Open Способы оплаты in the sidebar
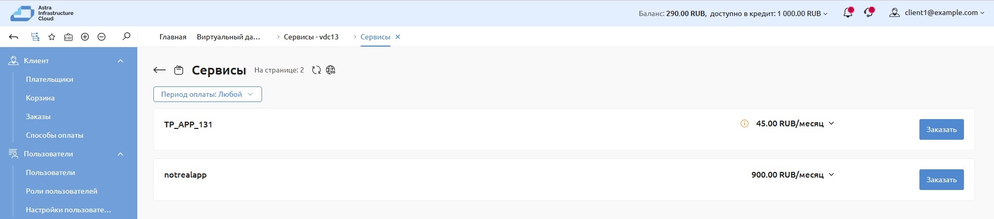Viewport: 994px width, 219px height. click(54, 135)
